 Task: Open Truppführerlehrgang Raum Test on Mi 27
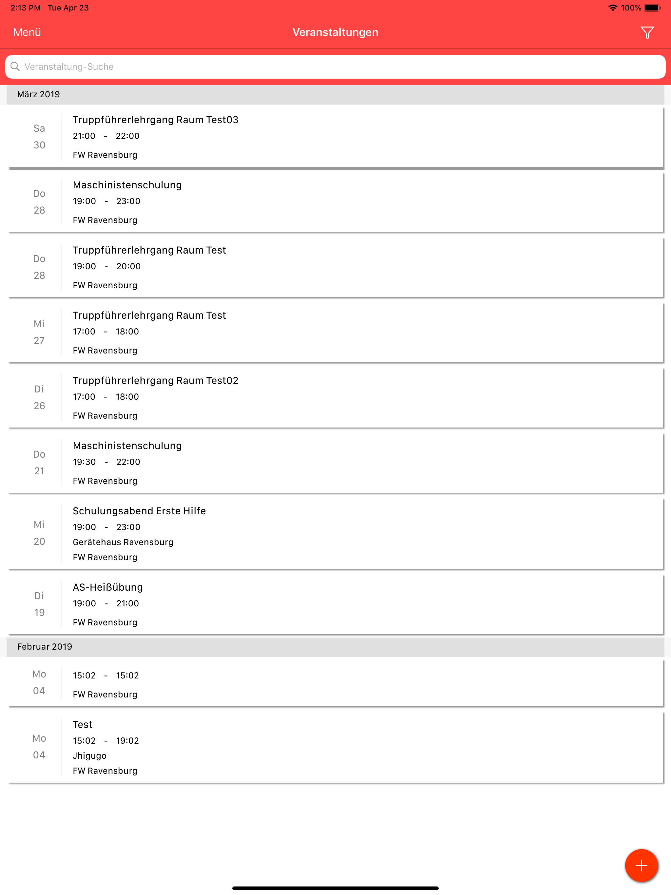tap(335, 332)
